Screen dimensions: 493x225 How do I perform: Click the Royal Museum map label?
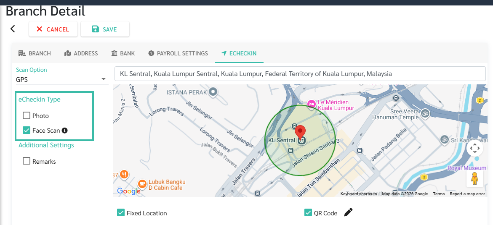tap(467, 168)
